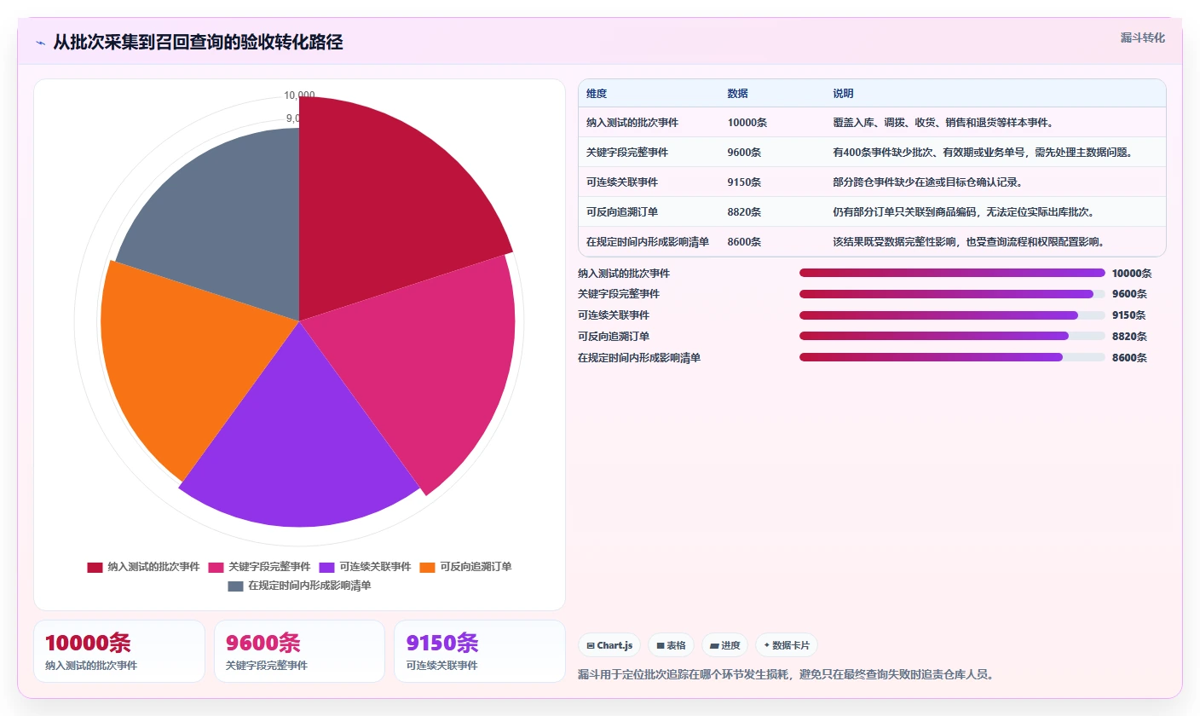Screen dimensions: 1200x716
Task: Click the footer note starting 漏斗用于定位批次追踪
Action: click(x=786, y=674)
